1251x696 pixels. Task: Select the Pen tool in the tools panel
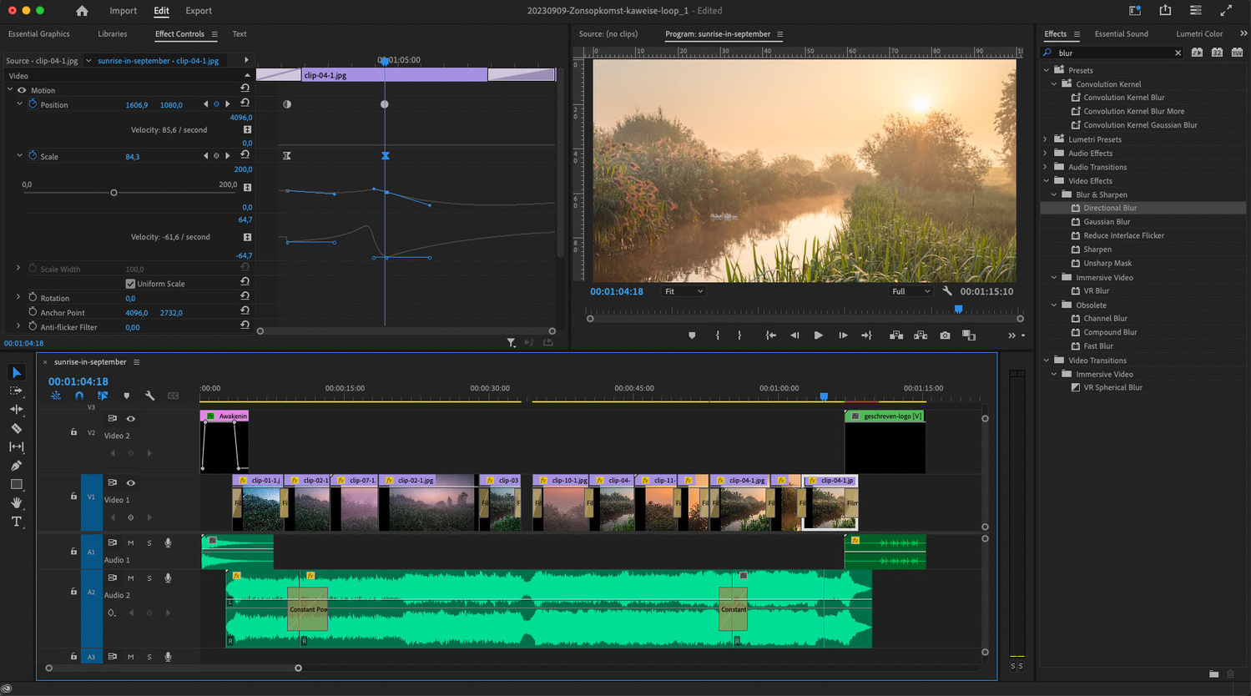tap(16, 466)
